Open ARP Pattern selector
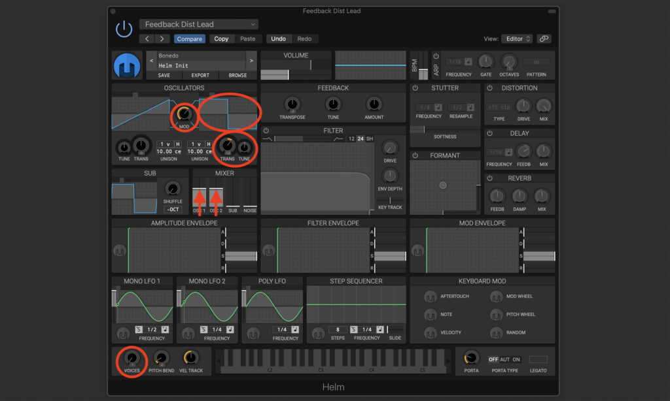Image resolution: width=670 pixels, height=401 pixels. (x=537, y=62)
